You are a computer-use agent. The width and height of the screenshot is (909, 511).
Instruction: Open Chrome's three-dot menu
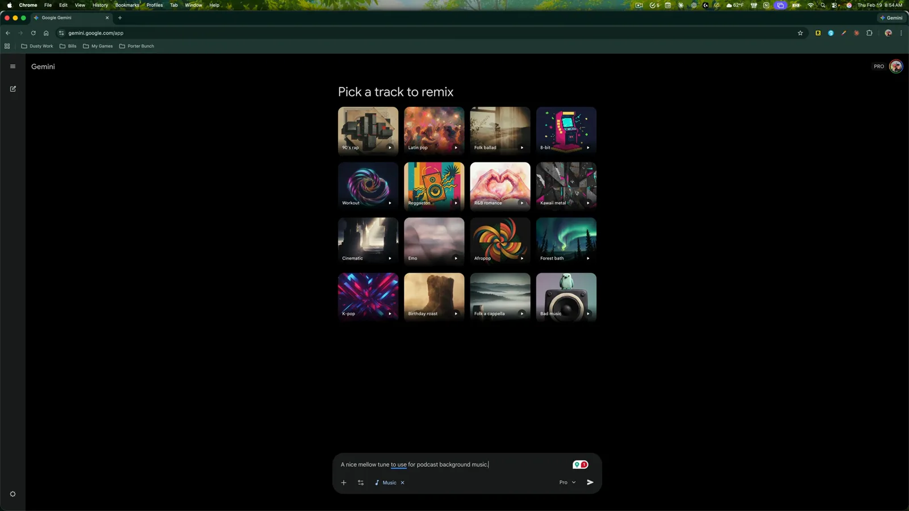901,33
